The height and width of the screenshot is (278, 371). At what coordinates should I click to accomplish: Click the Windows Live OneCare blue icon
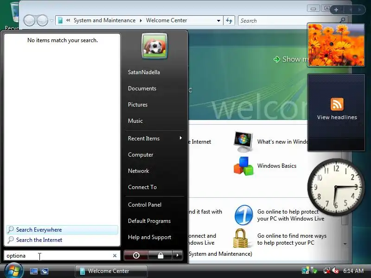tap(244, 215)
